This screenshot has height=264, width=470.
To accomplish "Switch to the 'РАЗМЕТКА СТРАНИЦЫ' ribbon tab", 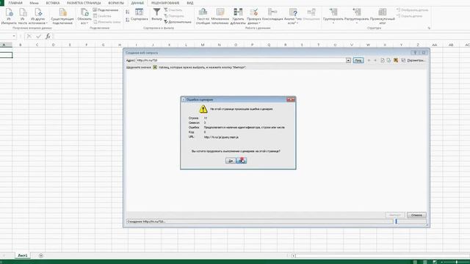I will (x=84, y=3).
